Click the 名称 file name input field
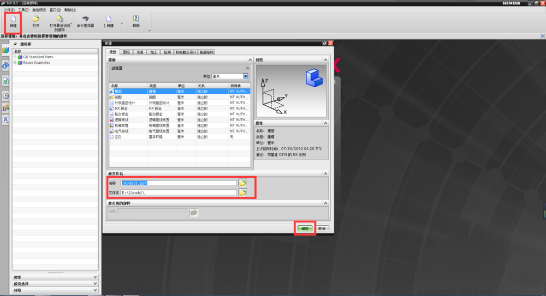This screenshot has width=546, height=296. click(179, 183)
